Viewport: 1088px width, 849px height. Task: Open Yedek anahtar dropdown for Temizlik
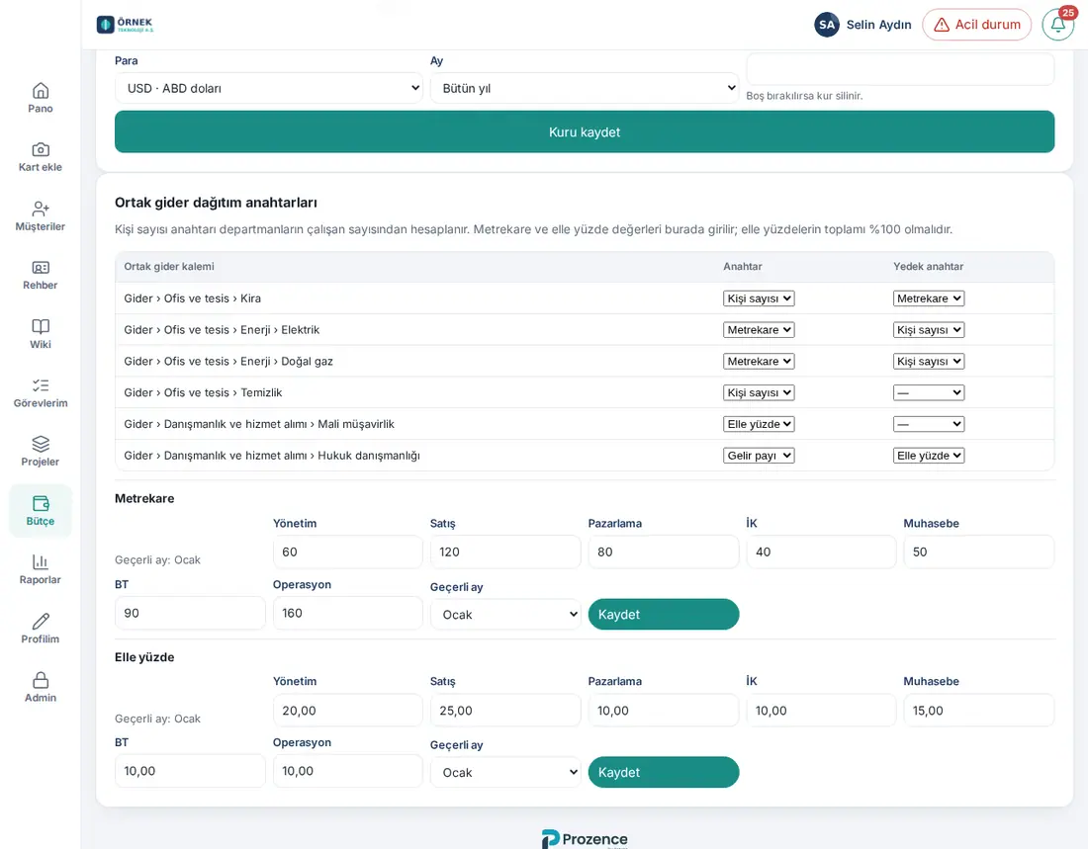[929, 392]
